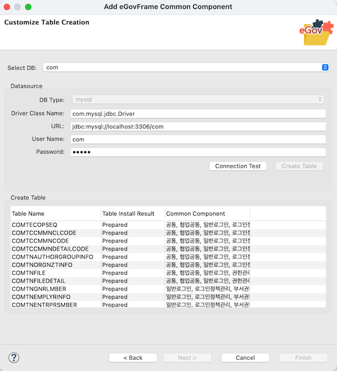Open the Select DB dropdown
The width and height of the screenshot is (337, 371).
point(186,68)
